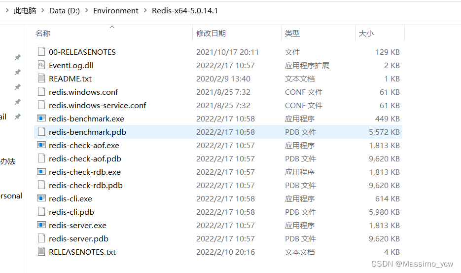Click the 1 KB size value
This screenshot has height=273, width=461.
391,79
